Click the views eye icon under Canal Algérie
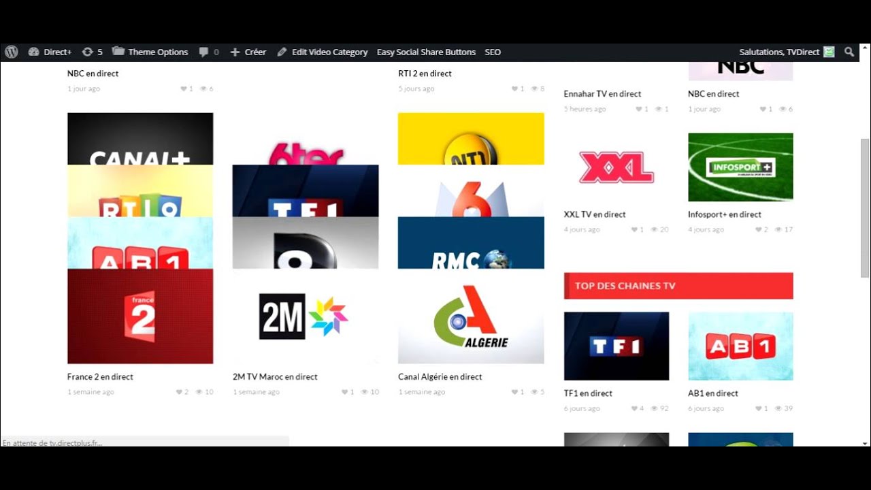Screen dimensions: 871x490 pos(535,392)
